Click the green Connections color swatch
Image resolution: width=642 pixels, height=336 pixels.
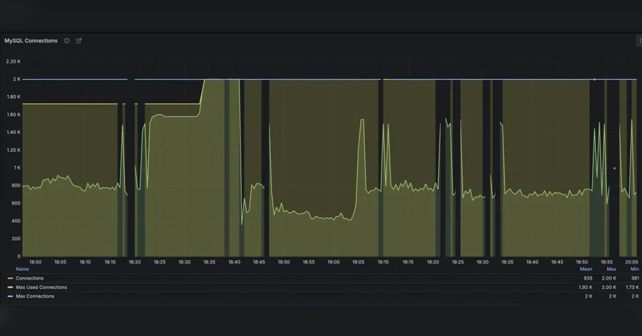coord(10,278)
